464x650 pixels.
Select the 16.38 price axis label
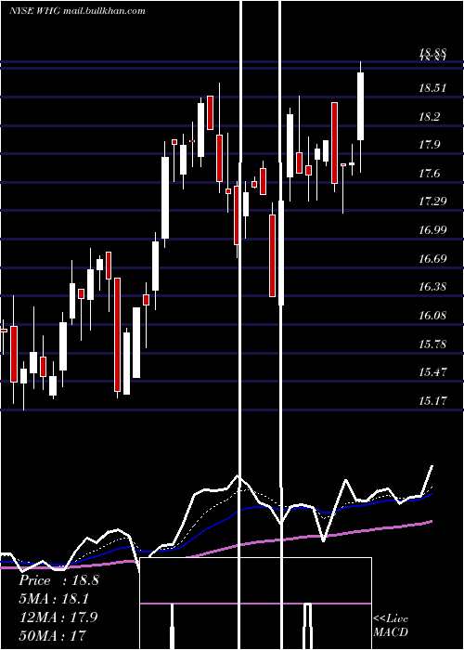tap(432, 287)
